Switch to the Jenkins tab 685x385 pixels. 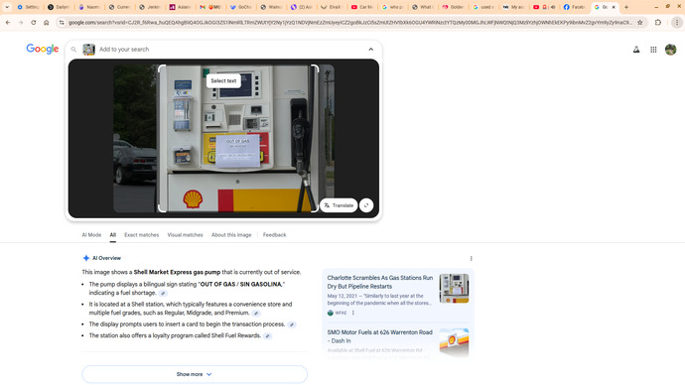[149, 7]
